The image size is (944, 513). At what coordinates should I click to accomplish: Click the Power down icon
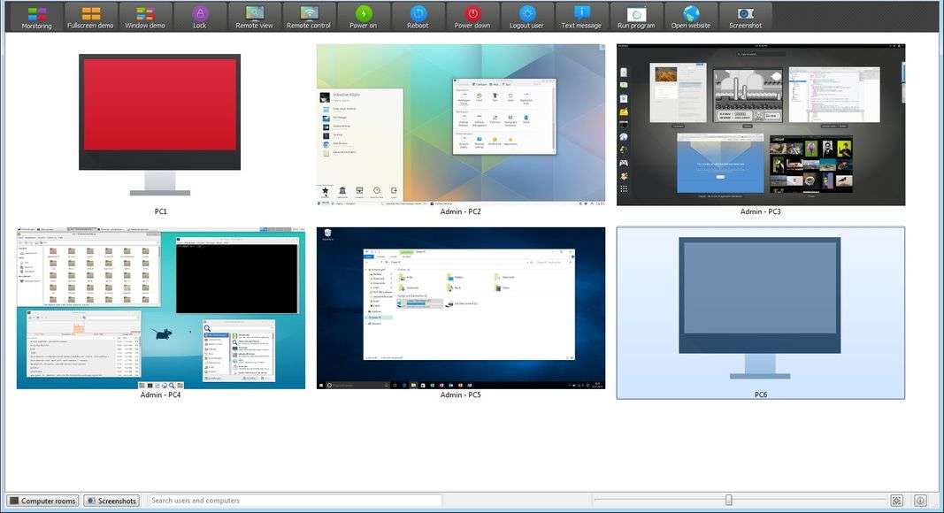(x=472, y=16)
